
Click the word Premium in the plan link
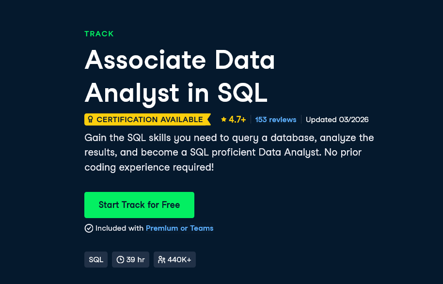pyautogui.click(x=162, y=228)
